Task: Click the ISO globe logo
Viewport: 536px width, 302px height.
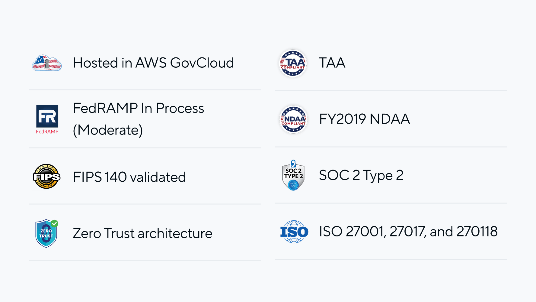Action: pyautogui.click(x=294, y=232)
